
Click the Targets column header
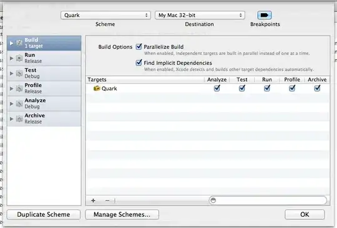tap(145, 80)
